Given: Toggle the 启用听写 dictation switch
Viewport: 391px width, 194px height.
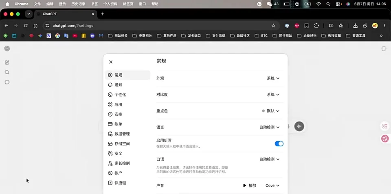Looking at the screenshot, I should [279, 143].
